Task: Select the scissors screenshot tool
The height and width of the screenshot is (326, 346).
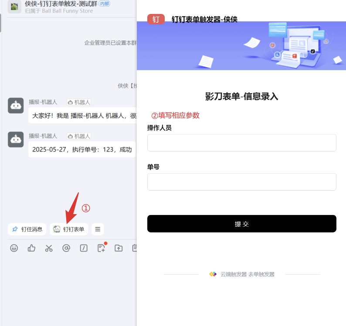Action: [49, 248]
